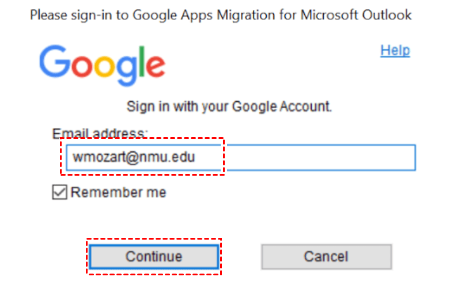Open the Help link

coord(395,51)
